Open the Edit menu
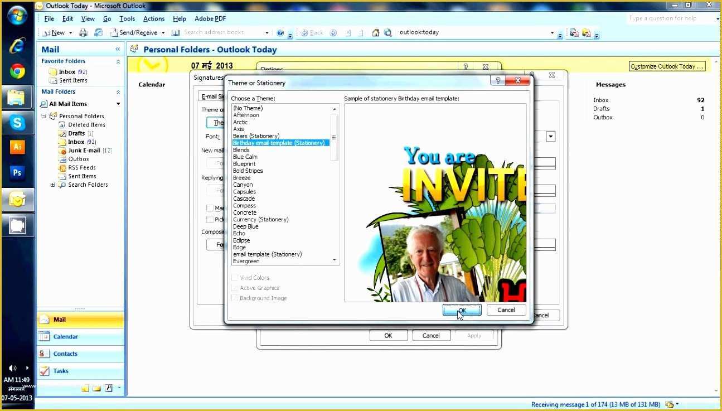 coord(67,19)
